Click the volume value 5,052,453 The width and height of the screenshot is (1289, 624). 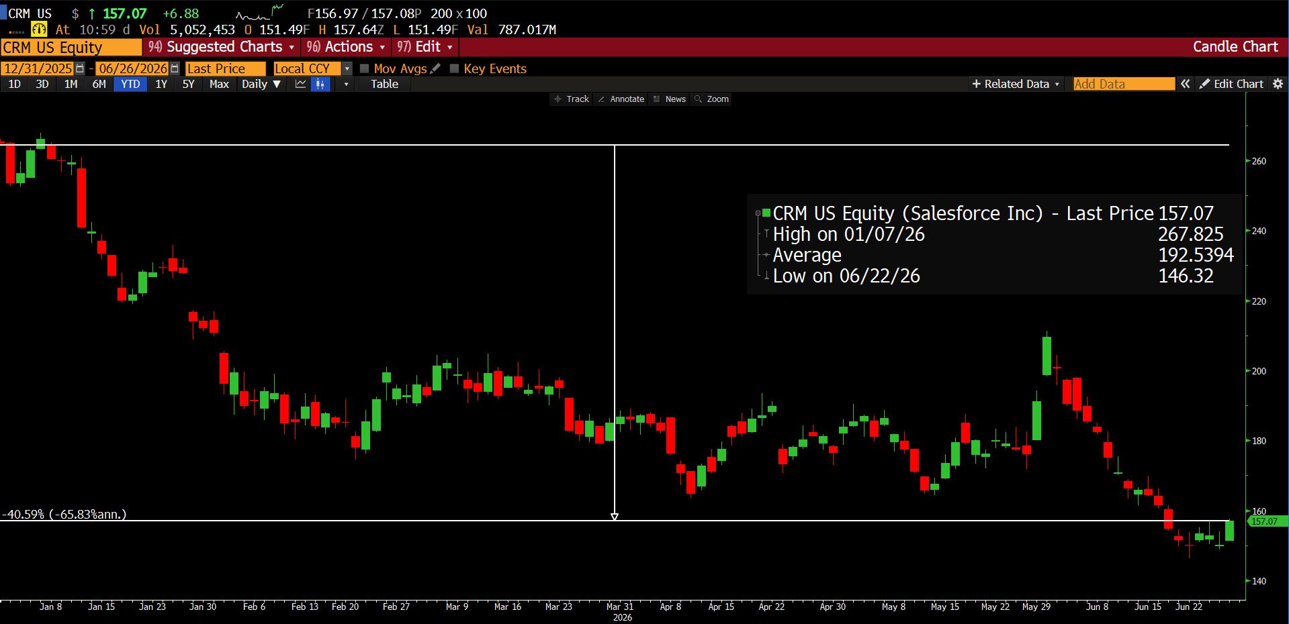point(202,30)
